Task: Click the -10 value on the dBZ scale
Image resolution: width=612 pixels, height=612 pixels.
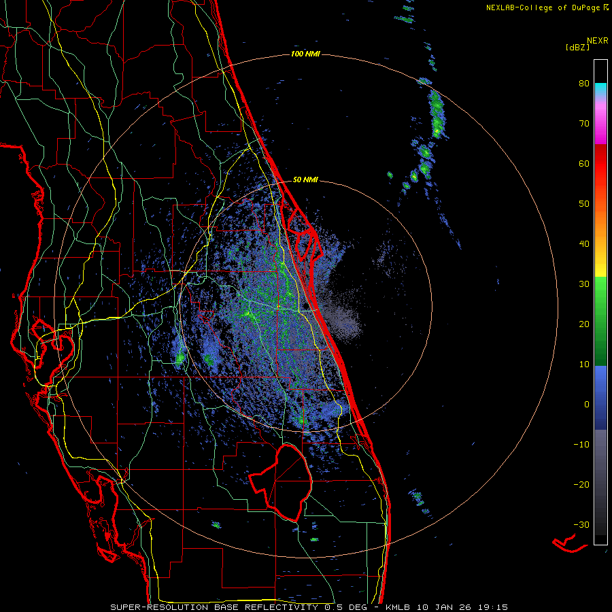Action: coord(581,445)
